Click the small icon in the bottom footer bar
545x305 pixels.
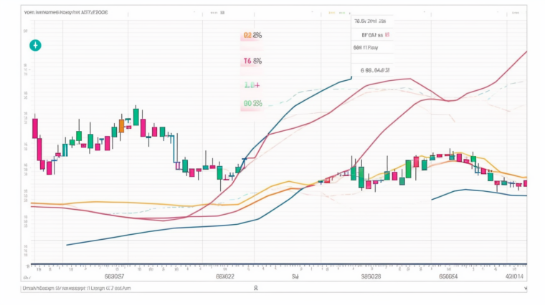(256, 288)
